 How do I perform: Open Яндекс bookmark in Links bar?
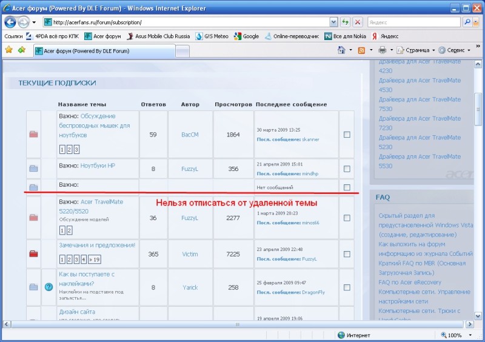pos(386,36)
